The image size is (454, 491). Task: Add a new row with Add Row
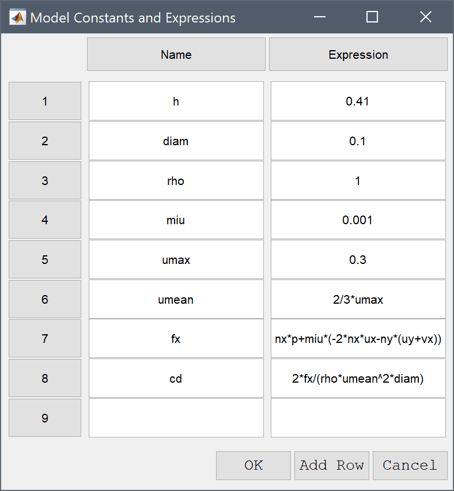332,465
